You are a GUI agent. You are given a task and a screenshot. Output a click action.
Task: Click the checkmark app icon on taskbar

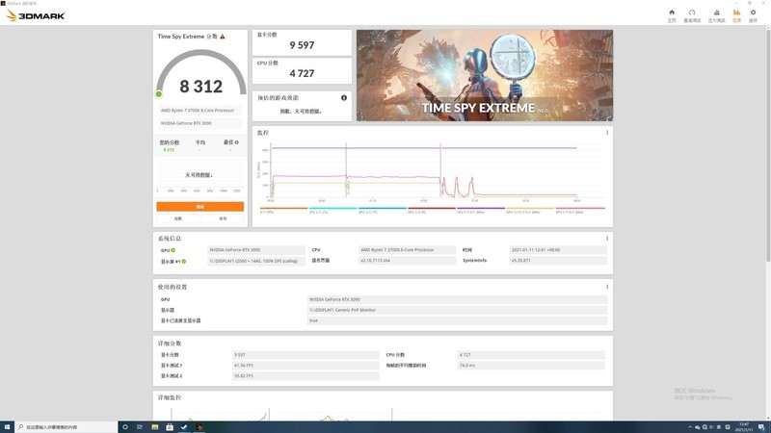coord(184,427)
